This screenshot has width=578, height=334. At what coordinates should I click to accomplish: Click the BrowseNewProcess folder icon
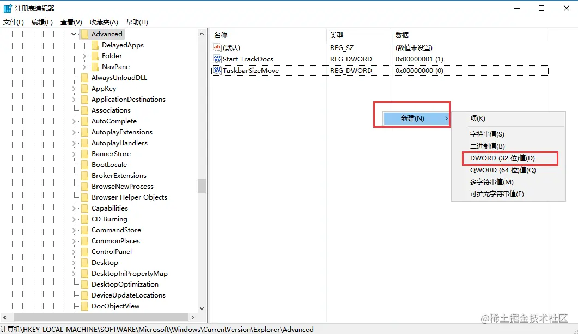point(84,187)
